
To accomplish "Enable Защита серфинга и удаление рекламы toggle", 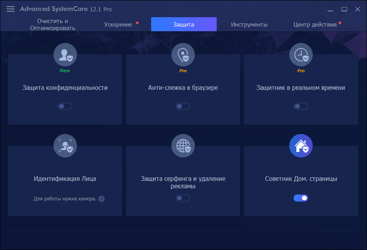I will click(183, 198).
